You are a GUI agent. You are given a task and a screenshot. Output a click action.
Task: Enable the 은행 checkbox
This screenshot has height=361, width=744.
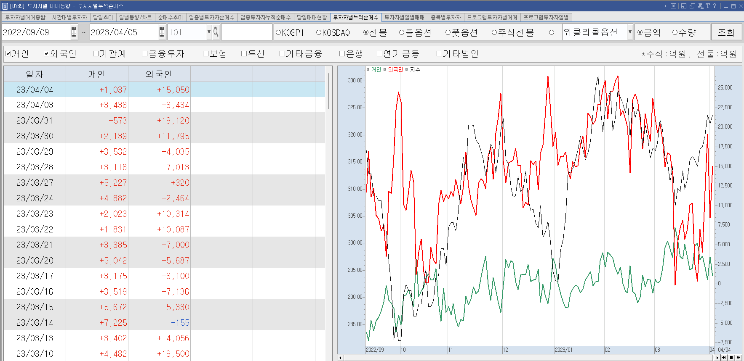pos(342,53)
